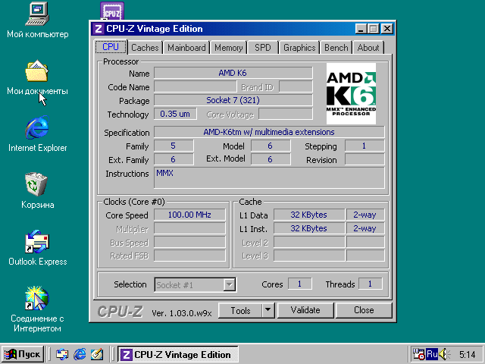Open the Mainboard tab
This screenshot has height=364, width=485.
pyautogui.click(x=186, y=48)
